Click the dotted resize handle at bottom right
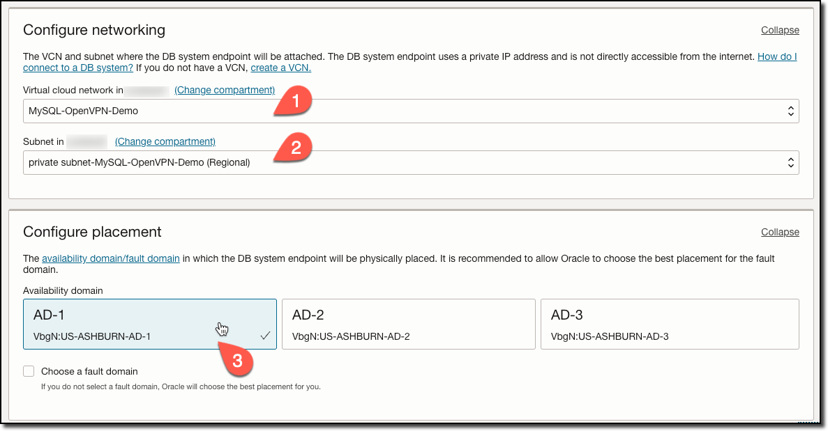 coord(807,422)
